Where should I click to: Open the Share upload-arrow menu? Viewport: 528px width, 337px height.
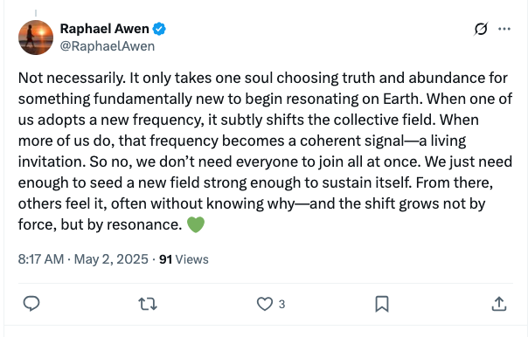pos(499,304)
